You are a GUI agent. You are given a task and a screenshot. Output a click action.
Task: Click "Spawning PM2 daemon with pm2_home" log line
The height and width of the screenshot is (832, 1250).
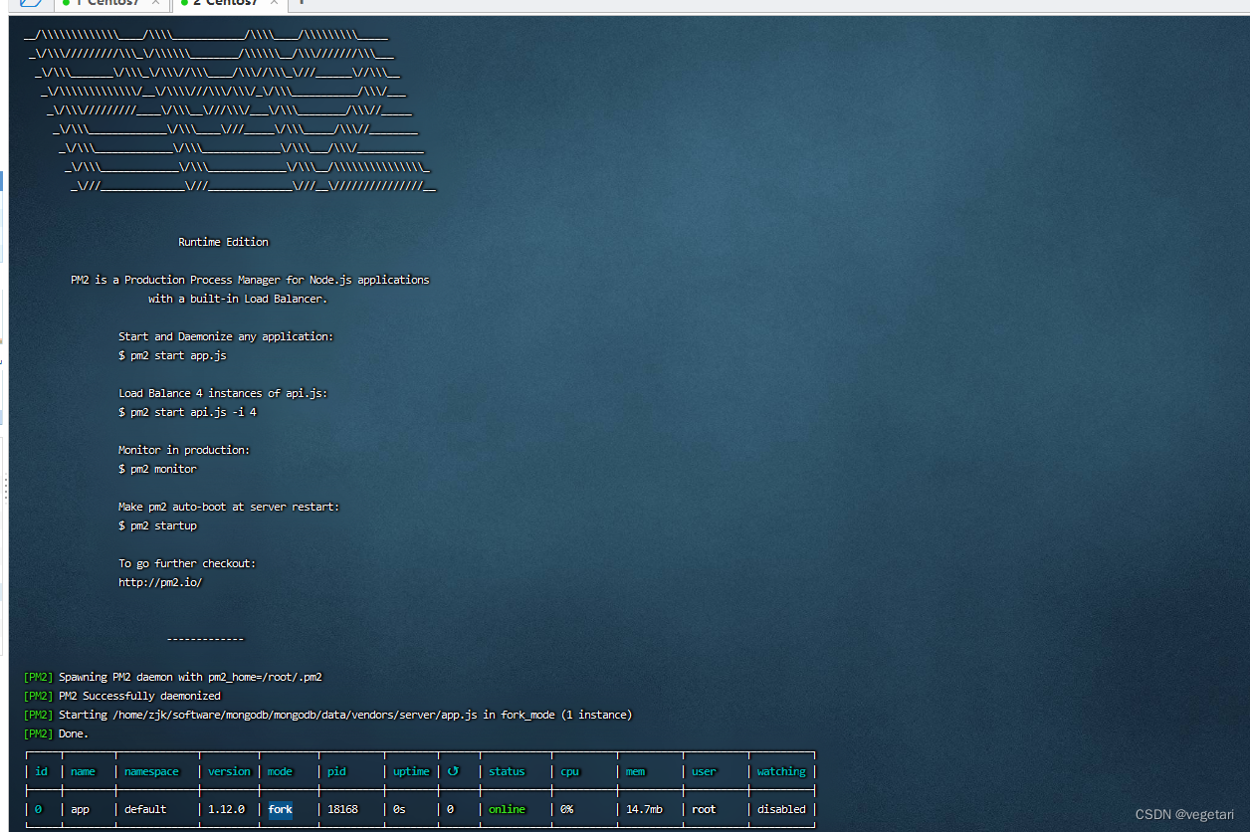point(172,677)
